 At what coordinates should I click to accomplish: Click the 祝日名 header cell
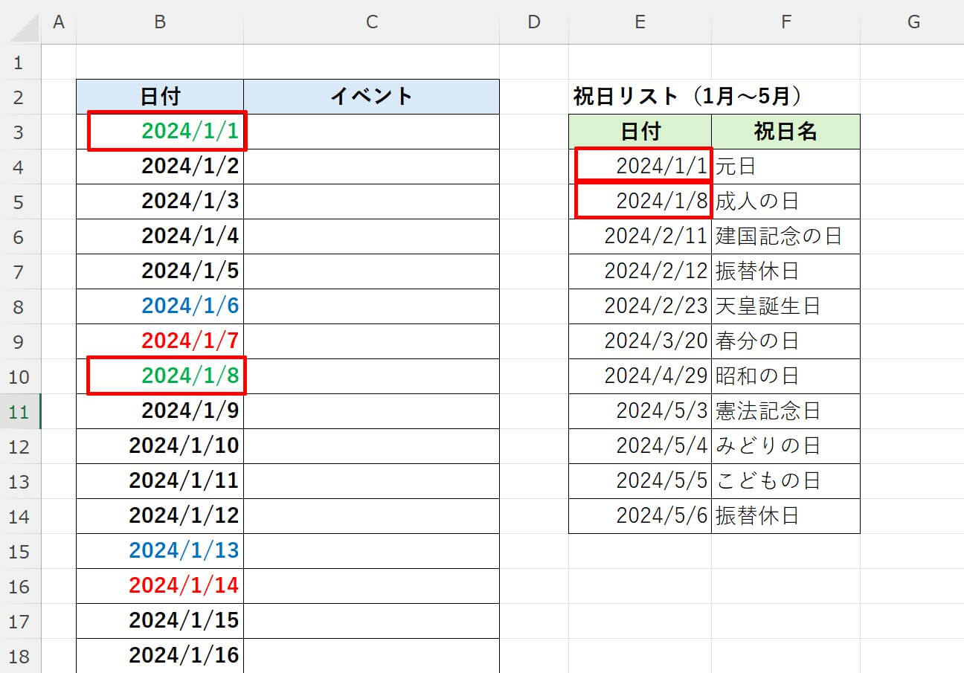tap(786, 132)
